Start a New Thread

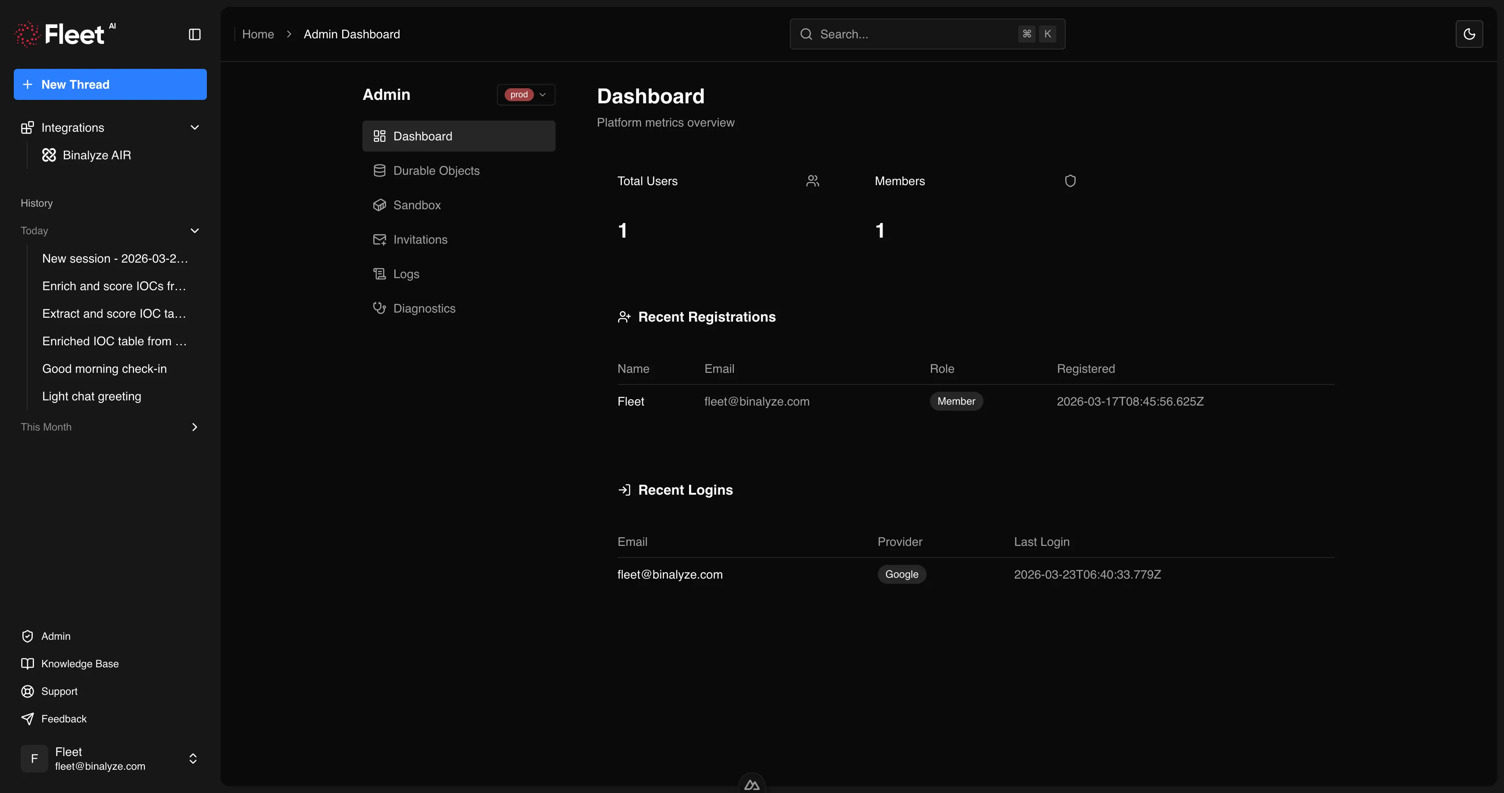[110, 84]
